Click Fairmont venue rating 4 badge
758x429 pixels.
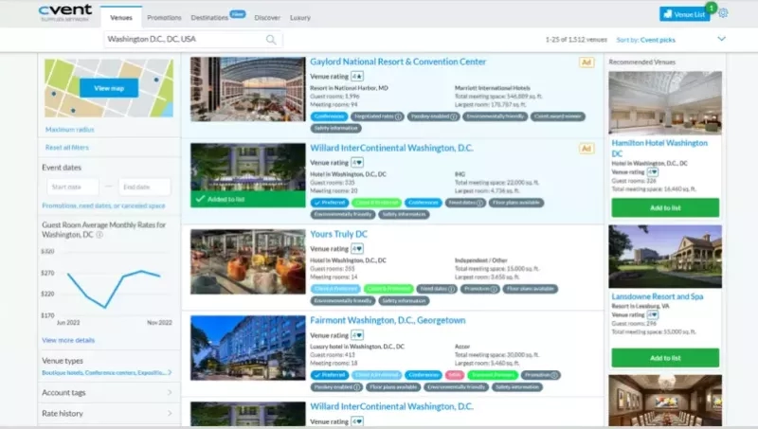pos(357,335)
